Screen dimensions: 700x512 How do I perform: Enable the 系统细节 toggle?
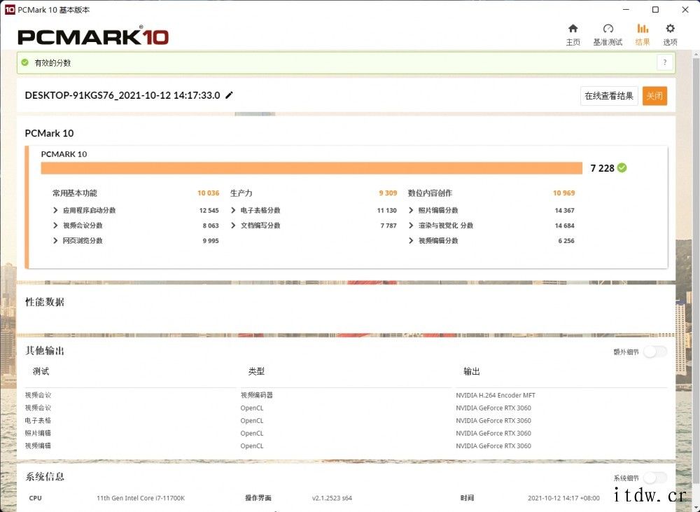654,478
